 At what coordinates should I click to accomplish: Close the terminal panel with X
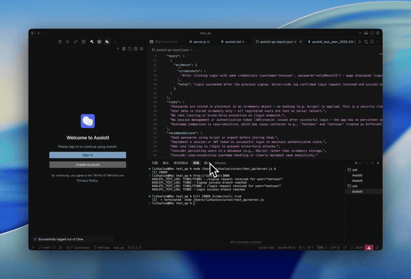[x=378, y=163]
